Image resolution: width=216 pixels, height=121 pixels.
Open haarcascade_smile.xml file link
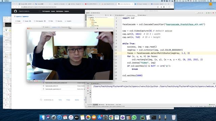tap(52, 86)
